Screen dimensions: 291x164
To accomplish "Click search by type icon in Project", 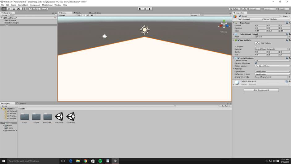I will pyautogui.click(x=222, y=106).
